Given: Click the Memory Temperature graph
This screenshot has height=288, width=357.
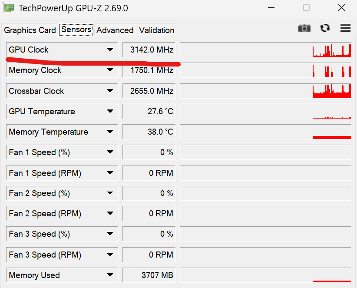Looking at the screenshot, I should (265, 132).
